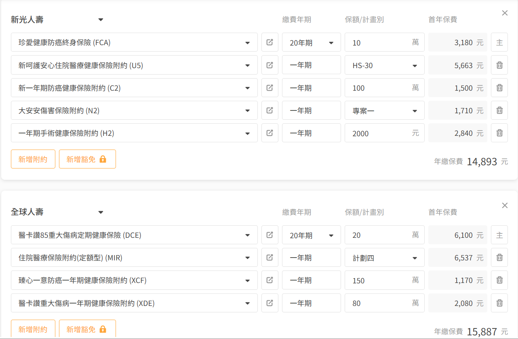Open the 住院醫療保險附約(定額型) (MIR) product dropdown
The height and width of the screenshot is (339, 518).
coord(134,258)
